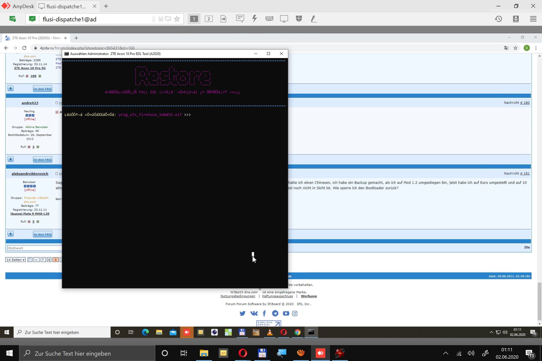The image size is (542, 361).
Task: Open AnyDesk session history clock icon
Action: pos(499,19)
